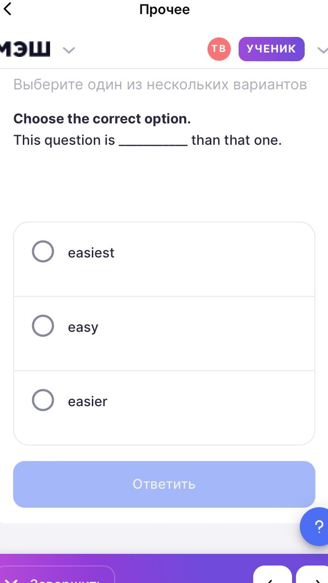The image size is (328, 583).
Task: Tap the X icon on Завершить
Action: point(13,581)
